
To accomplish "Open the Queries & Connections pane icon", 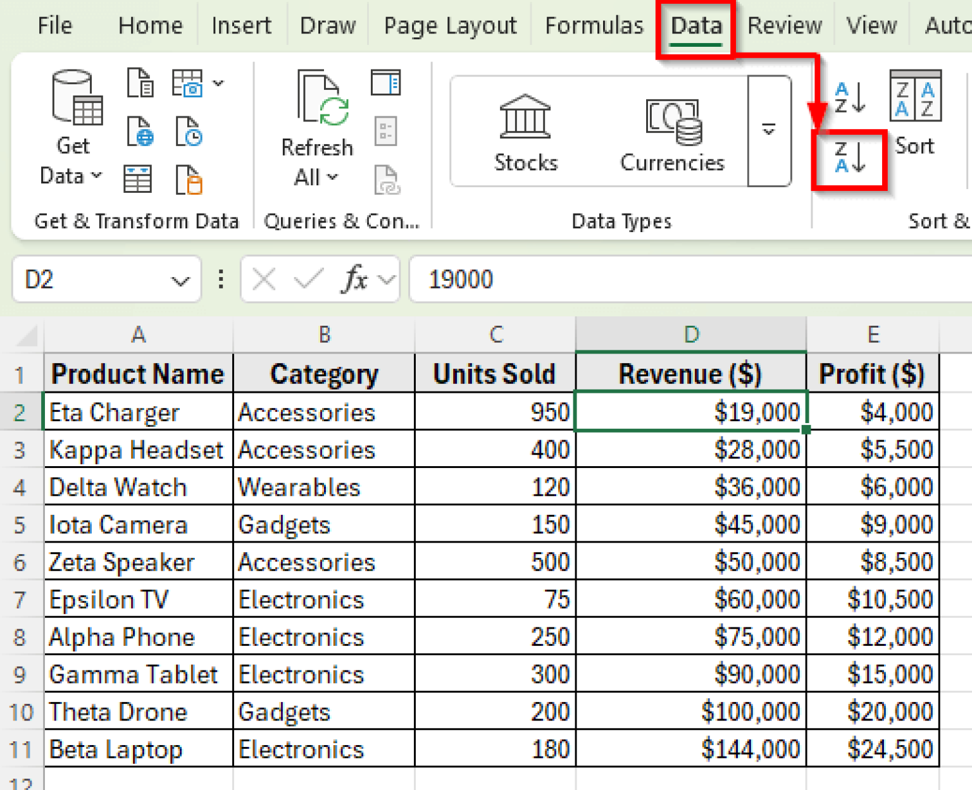I will tap(387, 82).
